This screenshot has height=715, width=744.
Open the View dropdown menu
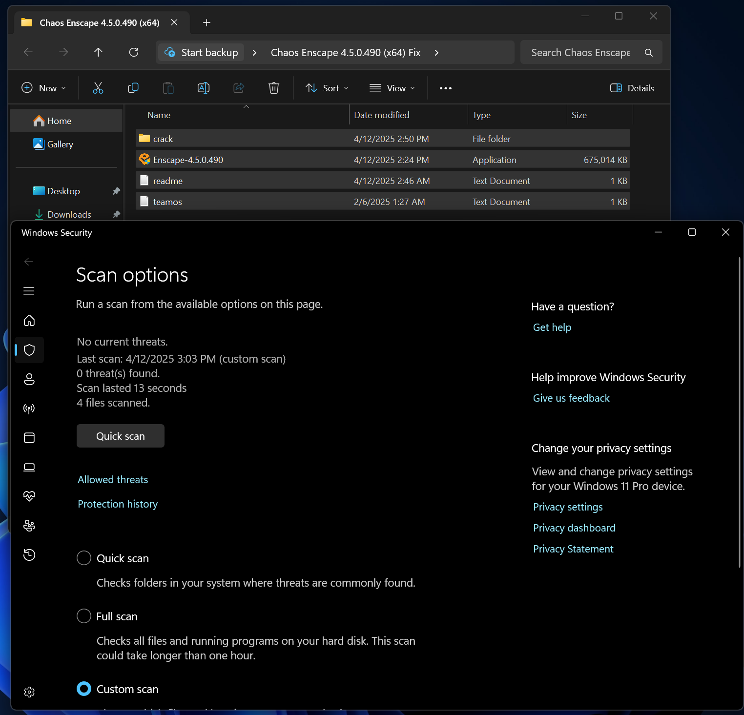(x=393, y=88)
